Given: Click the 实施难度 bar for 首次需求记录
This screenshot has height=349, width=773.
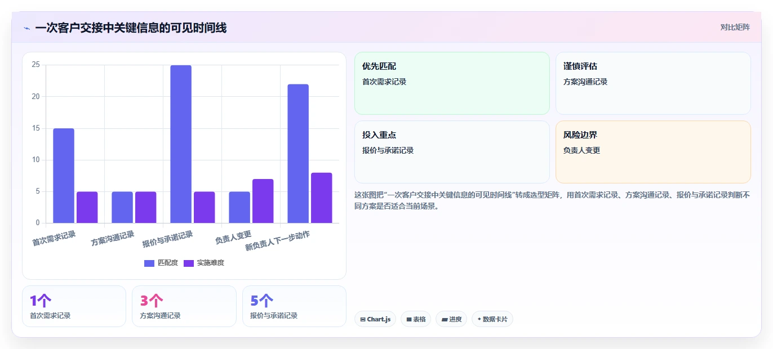Looking at the screenshot, I should click(x=87, y=207).
